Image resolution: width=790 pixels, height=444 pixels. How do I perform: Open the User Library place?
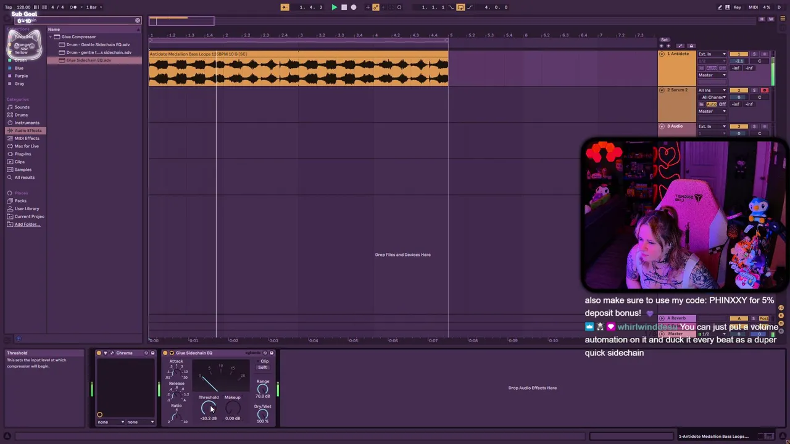click(27, 209)
